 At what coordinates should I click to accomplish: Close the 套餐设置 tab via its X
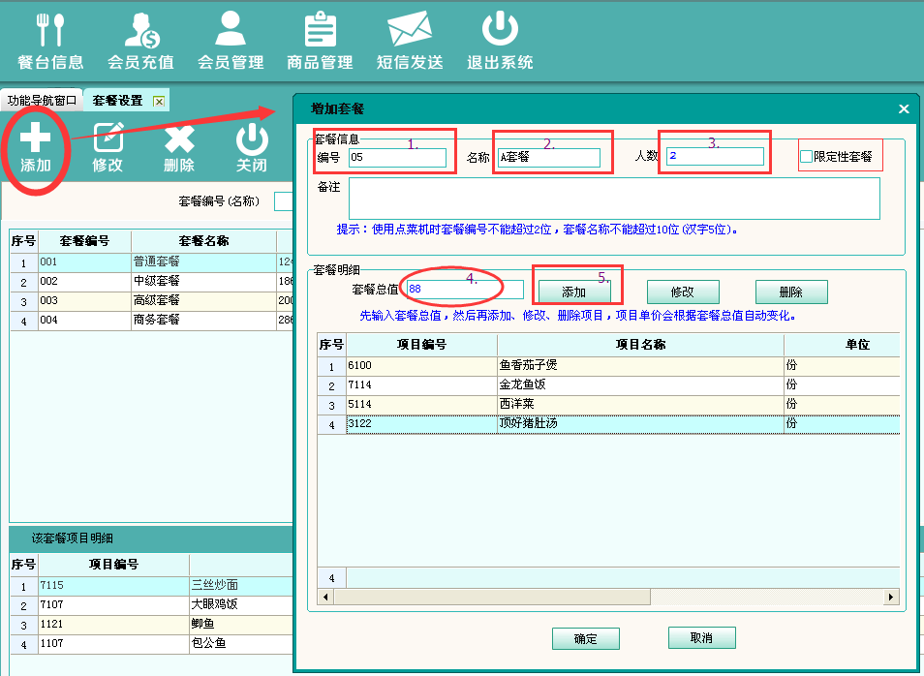pyautogui.click(x=159, y=101)
